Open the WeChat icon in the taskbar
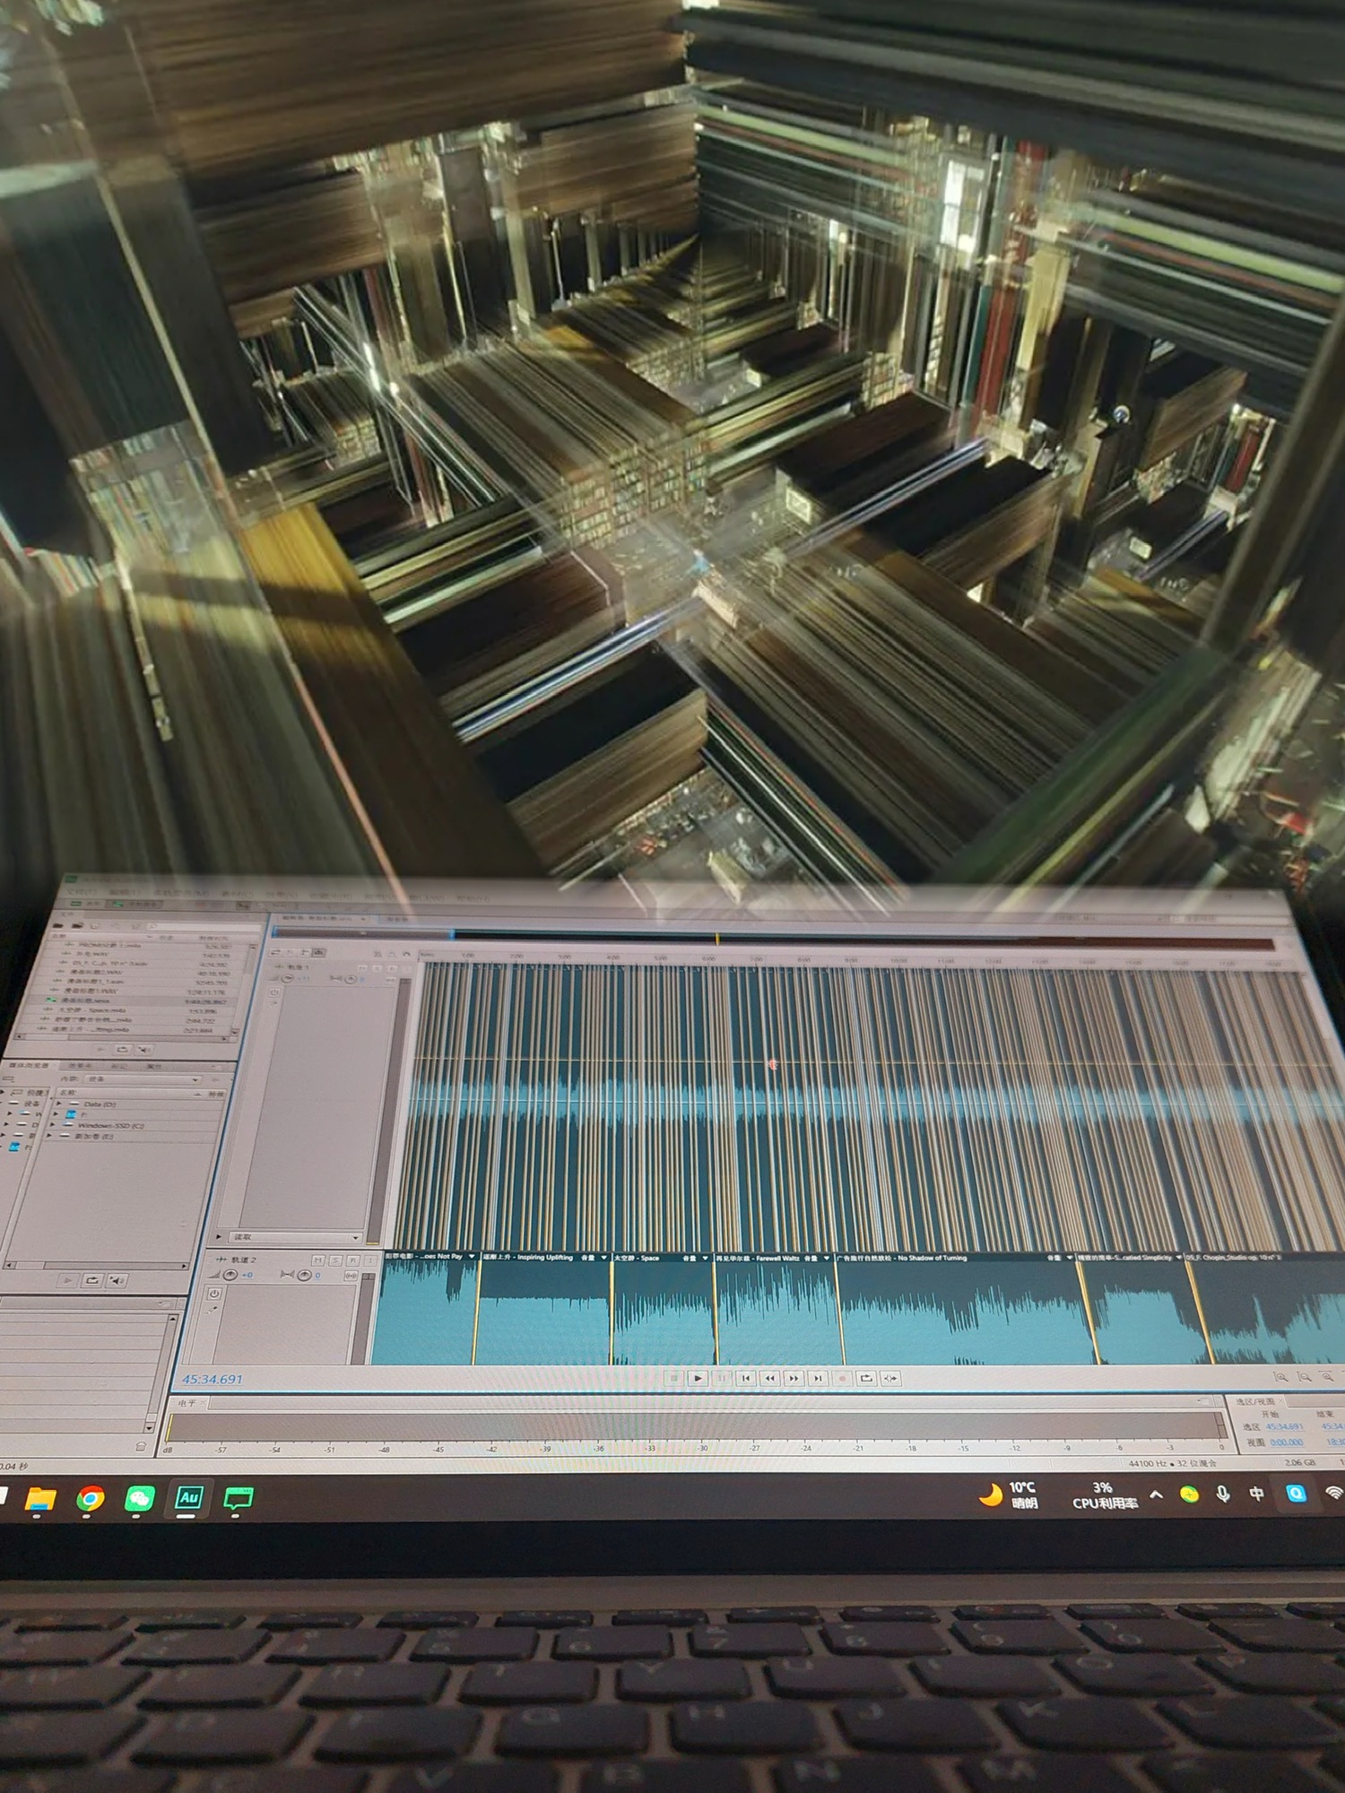Screen dimensions: 1345x1793 (x=139, y=1498)
